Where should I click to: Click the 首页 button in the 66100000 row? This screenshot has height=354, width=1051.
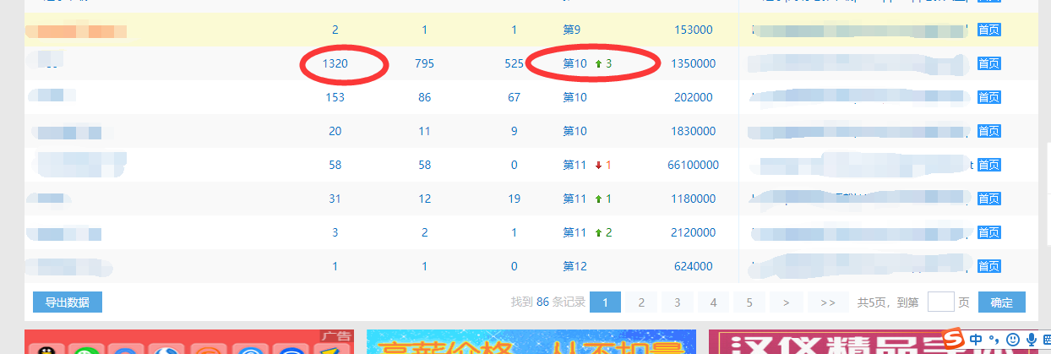pyautogui.click(x=989, y=165)
